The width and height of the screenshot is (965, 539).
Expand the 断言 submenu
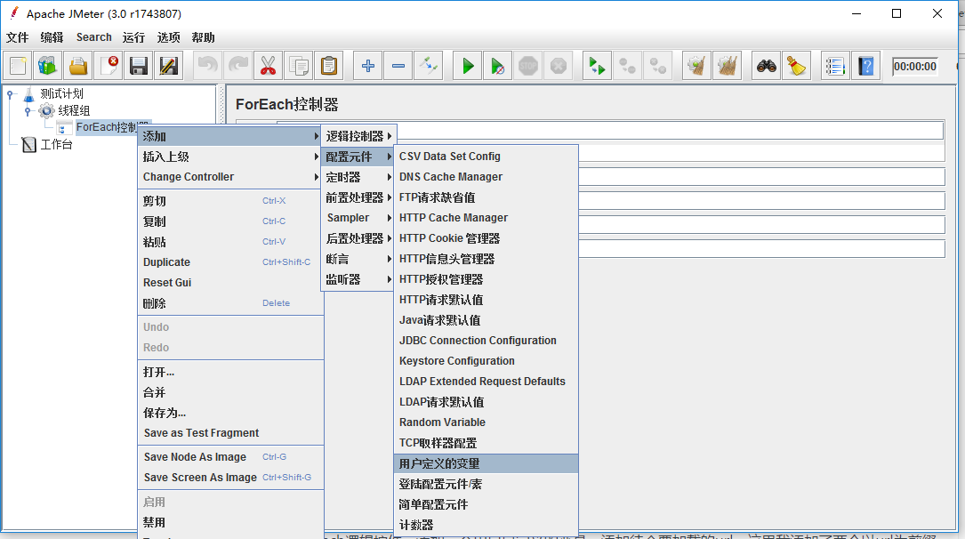click(x=358, y=259)
